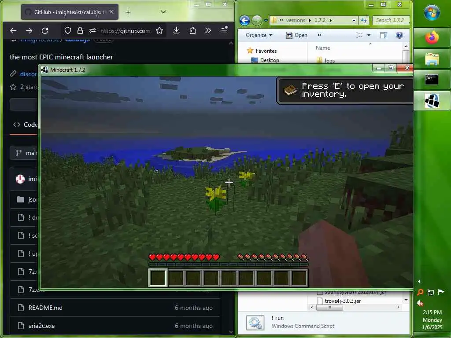The width and height of the screenshot is (451, 338).
Task: Refresh the Explorer folder view
Action: (x=364, y=20)
